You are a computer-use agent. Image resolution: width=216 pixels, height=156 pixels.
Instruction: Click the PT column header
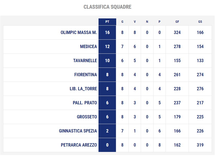pyautogui.click(x=107, y=22)
